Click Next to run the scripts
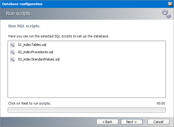Viewport: 174px width, 127px height. click(132, 122)
